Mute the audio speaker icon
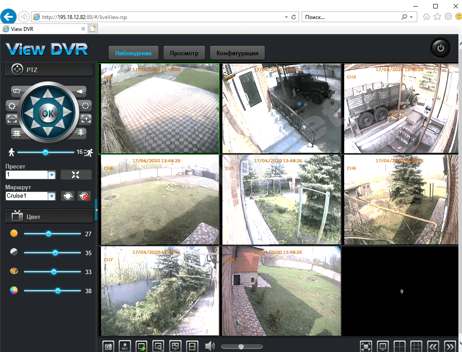The height and width of the screenshot is (352, 462). pyautogui.click(x=210, y=346)
